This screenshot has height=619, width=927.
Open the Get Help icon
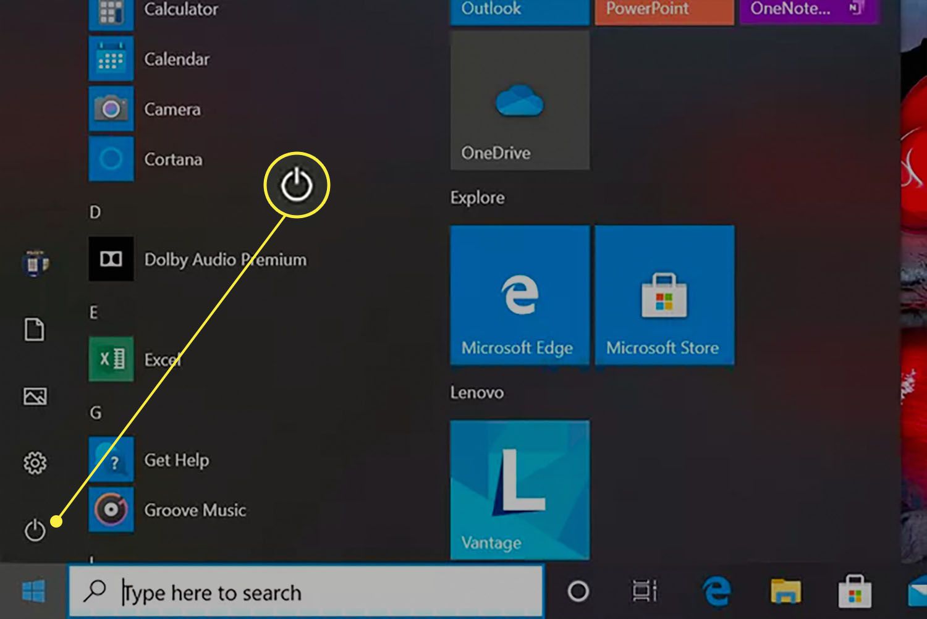[111, 459]
